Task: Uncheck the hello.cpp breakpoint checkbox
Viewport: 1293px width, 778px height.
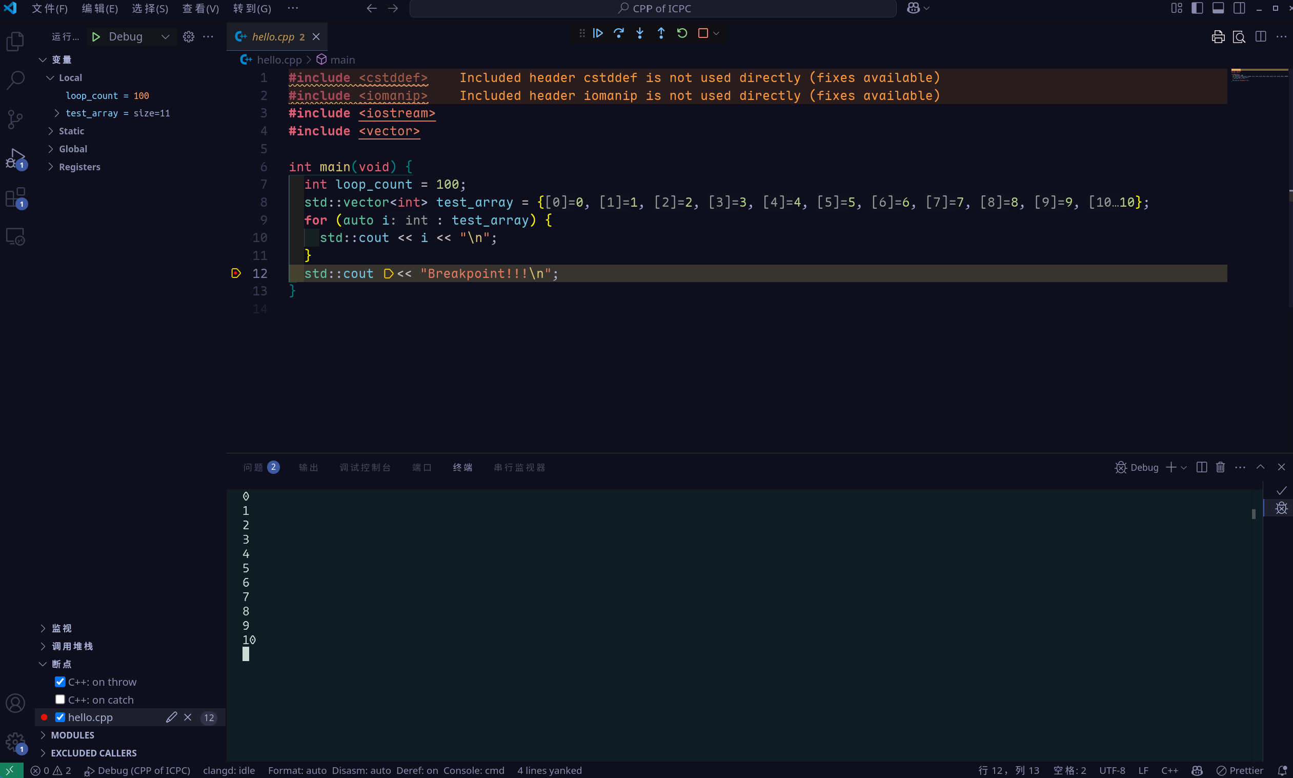Action: tap(60, 717)
